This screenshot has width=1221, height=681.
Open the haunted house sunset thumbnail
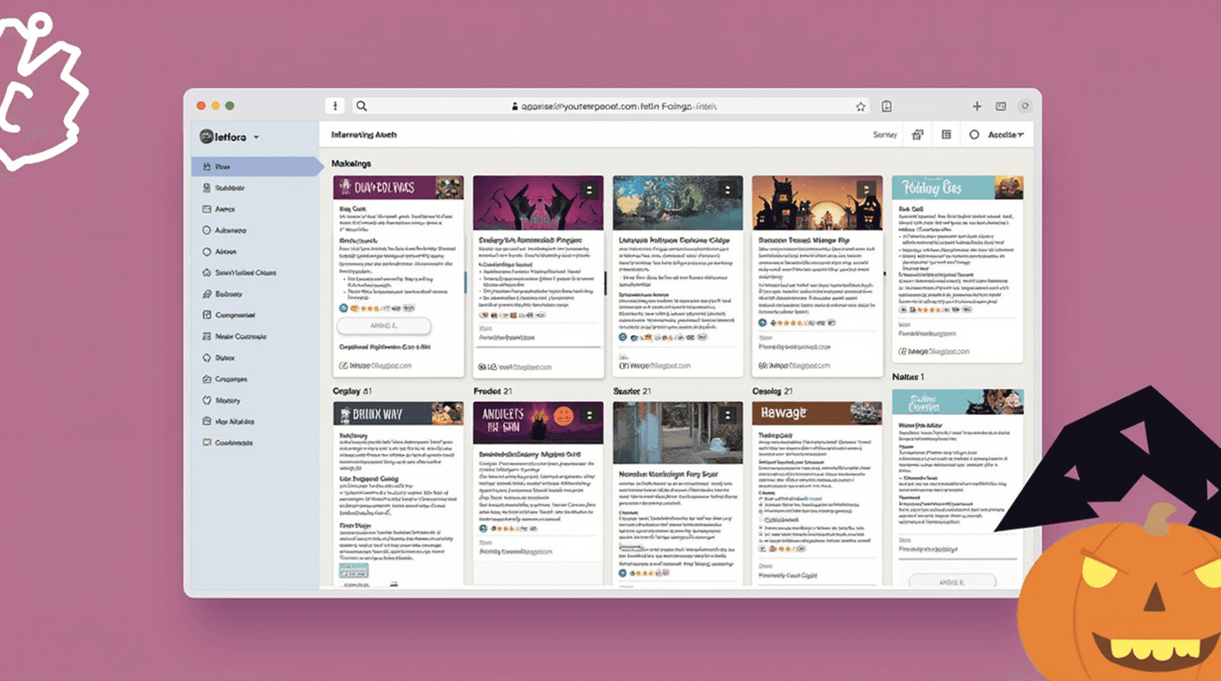(x=817, y=202)
